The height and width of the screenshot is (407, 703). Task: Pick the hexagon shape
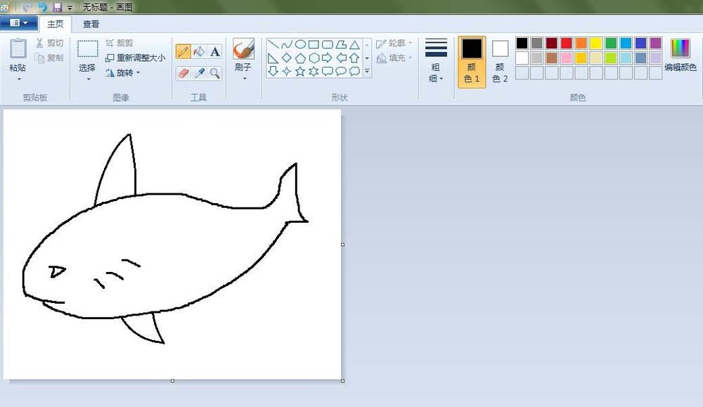point(314,58)
